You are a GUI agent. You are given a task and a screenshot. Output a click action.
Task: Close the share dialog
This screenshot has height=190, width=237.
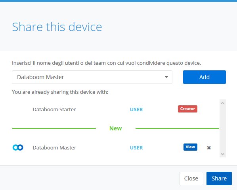[x=191, y=178]
